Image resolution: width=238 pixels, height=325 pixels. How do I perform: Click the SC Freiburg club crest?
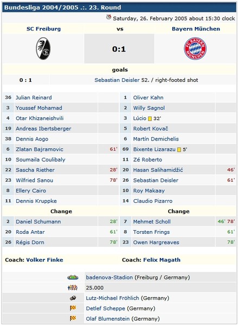click(43, 48)
